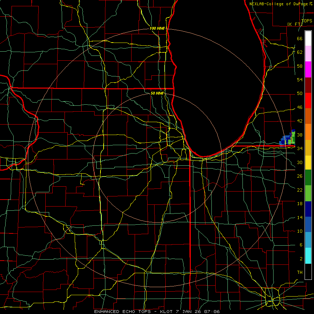Click the blue-green radar echo near right edge
314x314 pixels.
tap(288, 139)
